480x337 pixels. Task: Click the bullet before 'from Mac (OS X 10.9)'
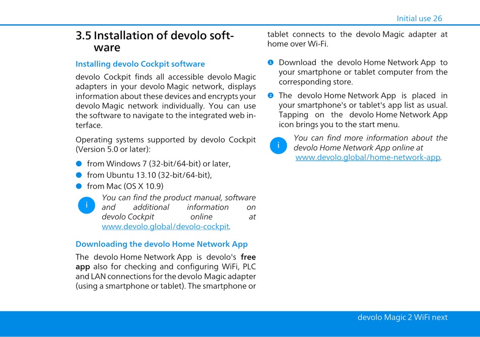tap(79, 186)
